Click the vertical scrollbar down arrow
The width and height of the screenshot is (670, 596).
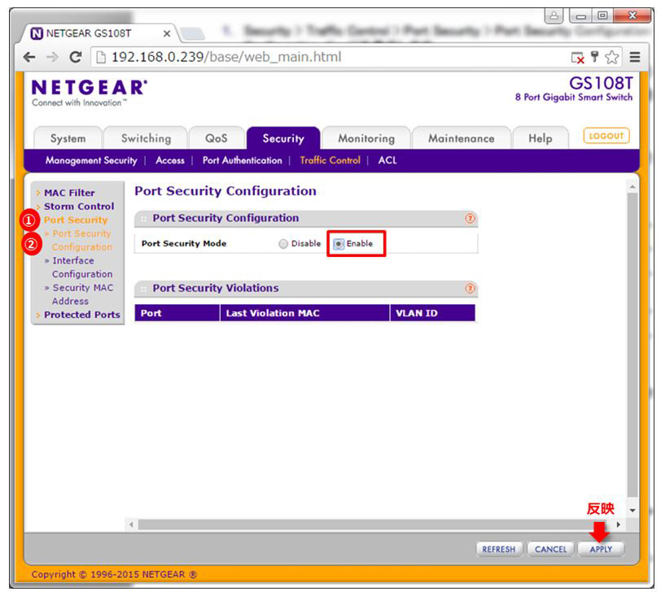tap(633, 511)
